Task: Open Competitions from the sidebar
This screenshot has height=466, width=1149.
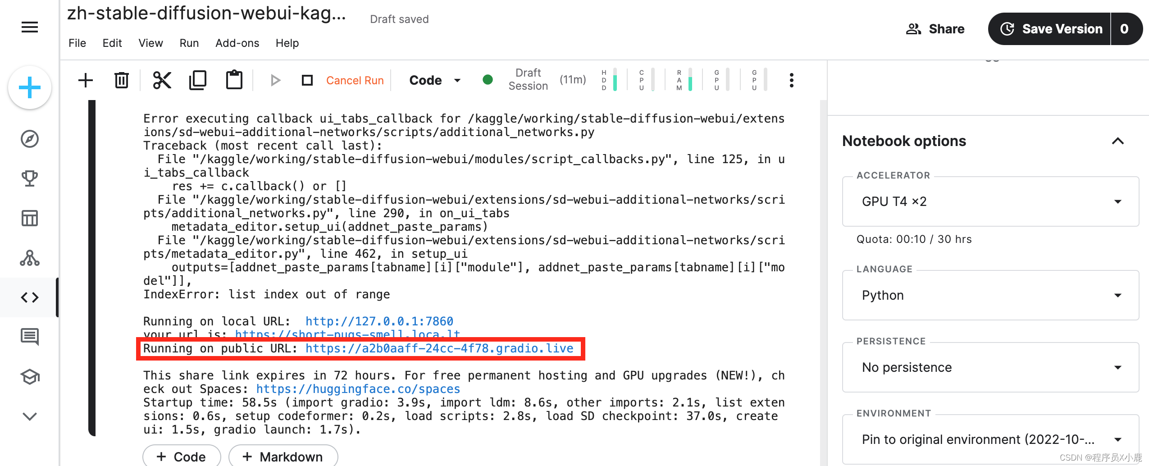Action: click(x=29, y=178)
